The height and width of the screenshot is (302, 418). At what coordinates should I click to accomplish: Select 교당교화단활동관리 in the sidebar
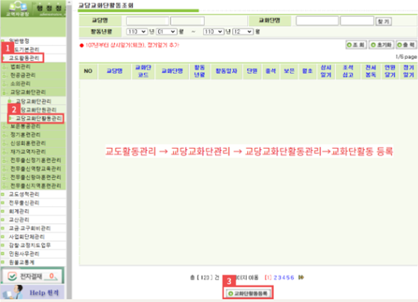pos(38,118)
